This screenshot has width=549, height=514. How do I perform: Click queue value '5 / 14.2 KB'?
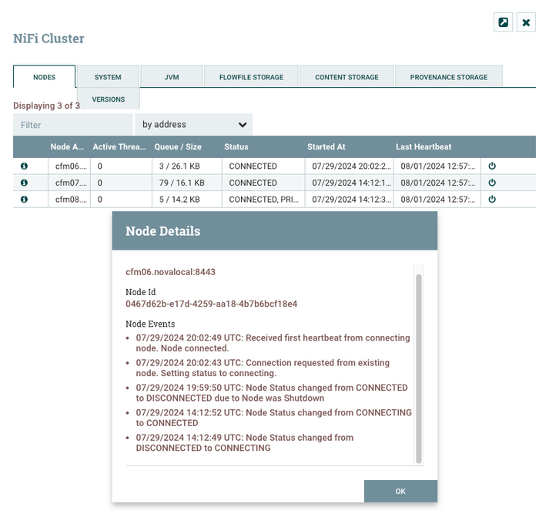point(179,199)
